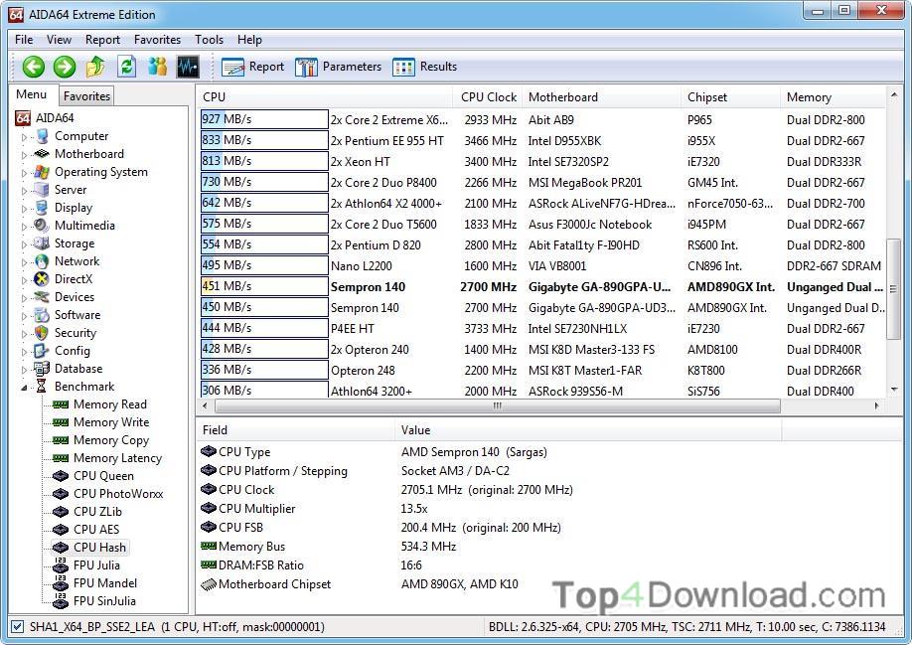Select CPU Queen benchmark

[x=103, y=476]
